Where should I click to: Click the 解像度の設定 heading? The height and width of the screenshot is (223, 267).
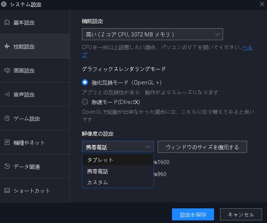click(98, 134)
